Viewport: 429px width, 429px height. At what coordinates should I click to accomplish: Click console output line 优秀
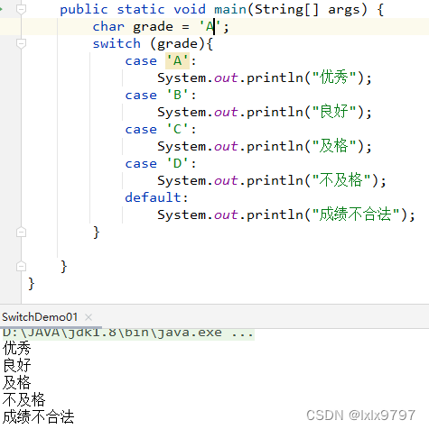click(x=17, y=349)
